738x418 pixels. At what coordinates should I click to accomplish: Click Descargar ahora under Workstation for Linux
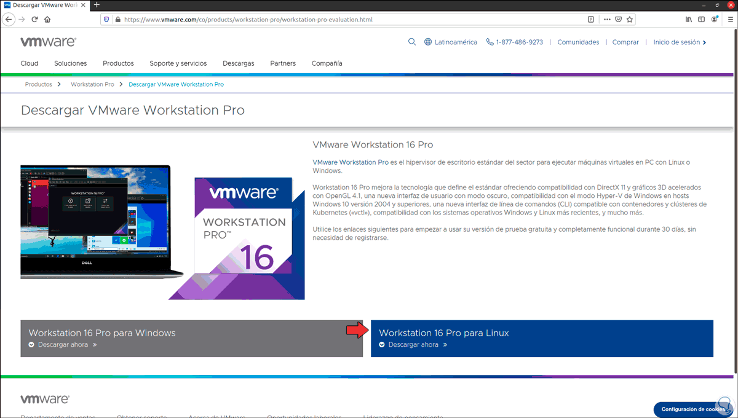(413, 345)
